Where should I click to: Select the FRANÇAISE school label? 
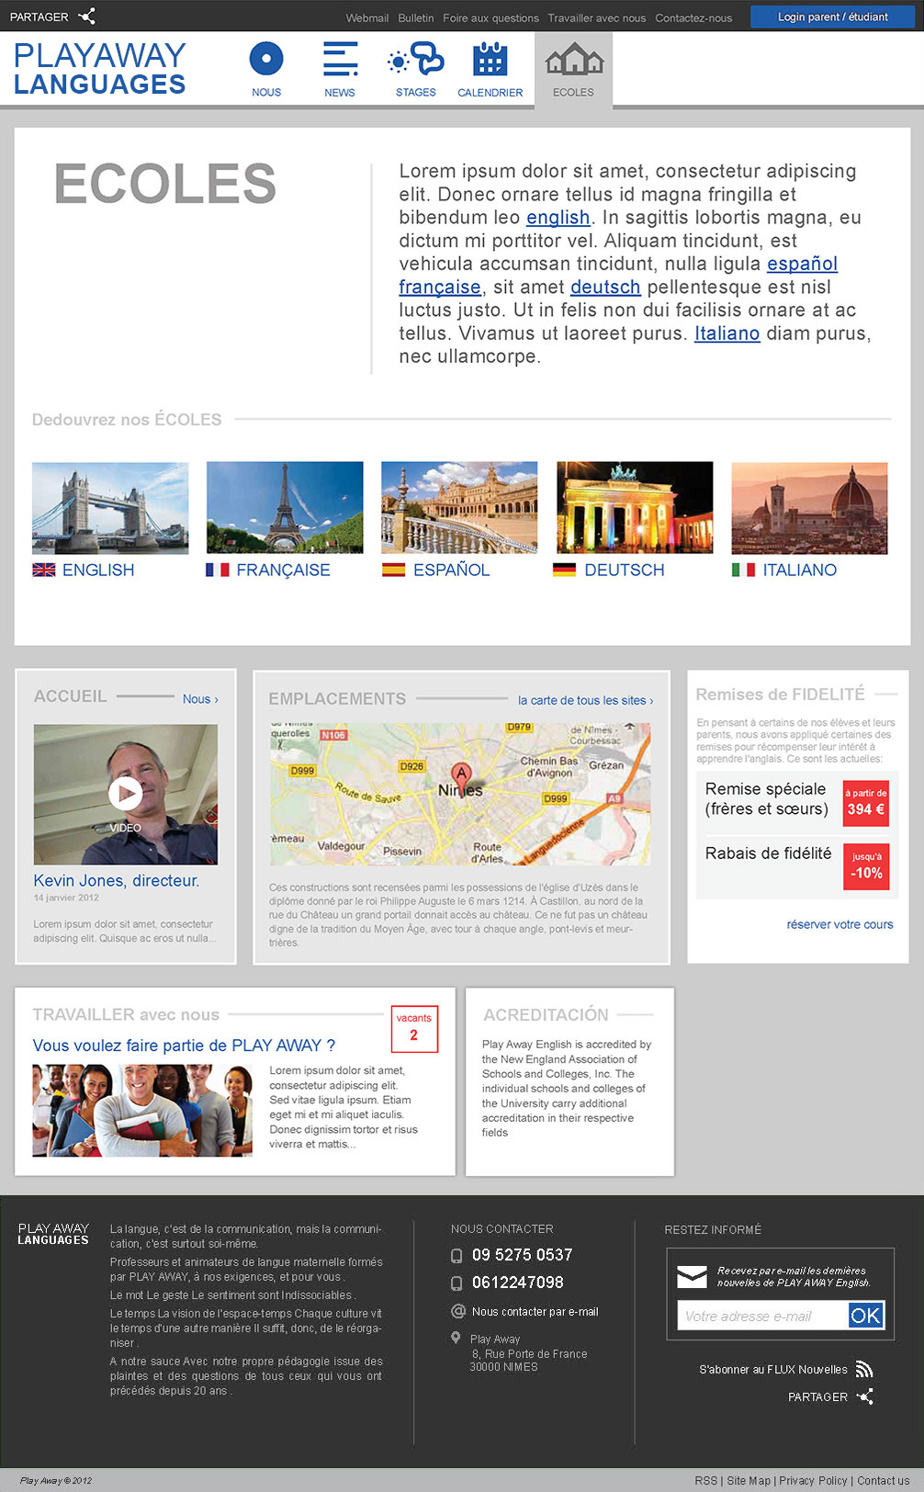tap(283, 570)
